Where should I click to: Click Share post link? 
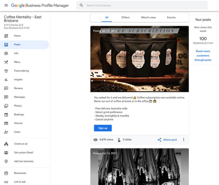click(167, 140)
